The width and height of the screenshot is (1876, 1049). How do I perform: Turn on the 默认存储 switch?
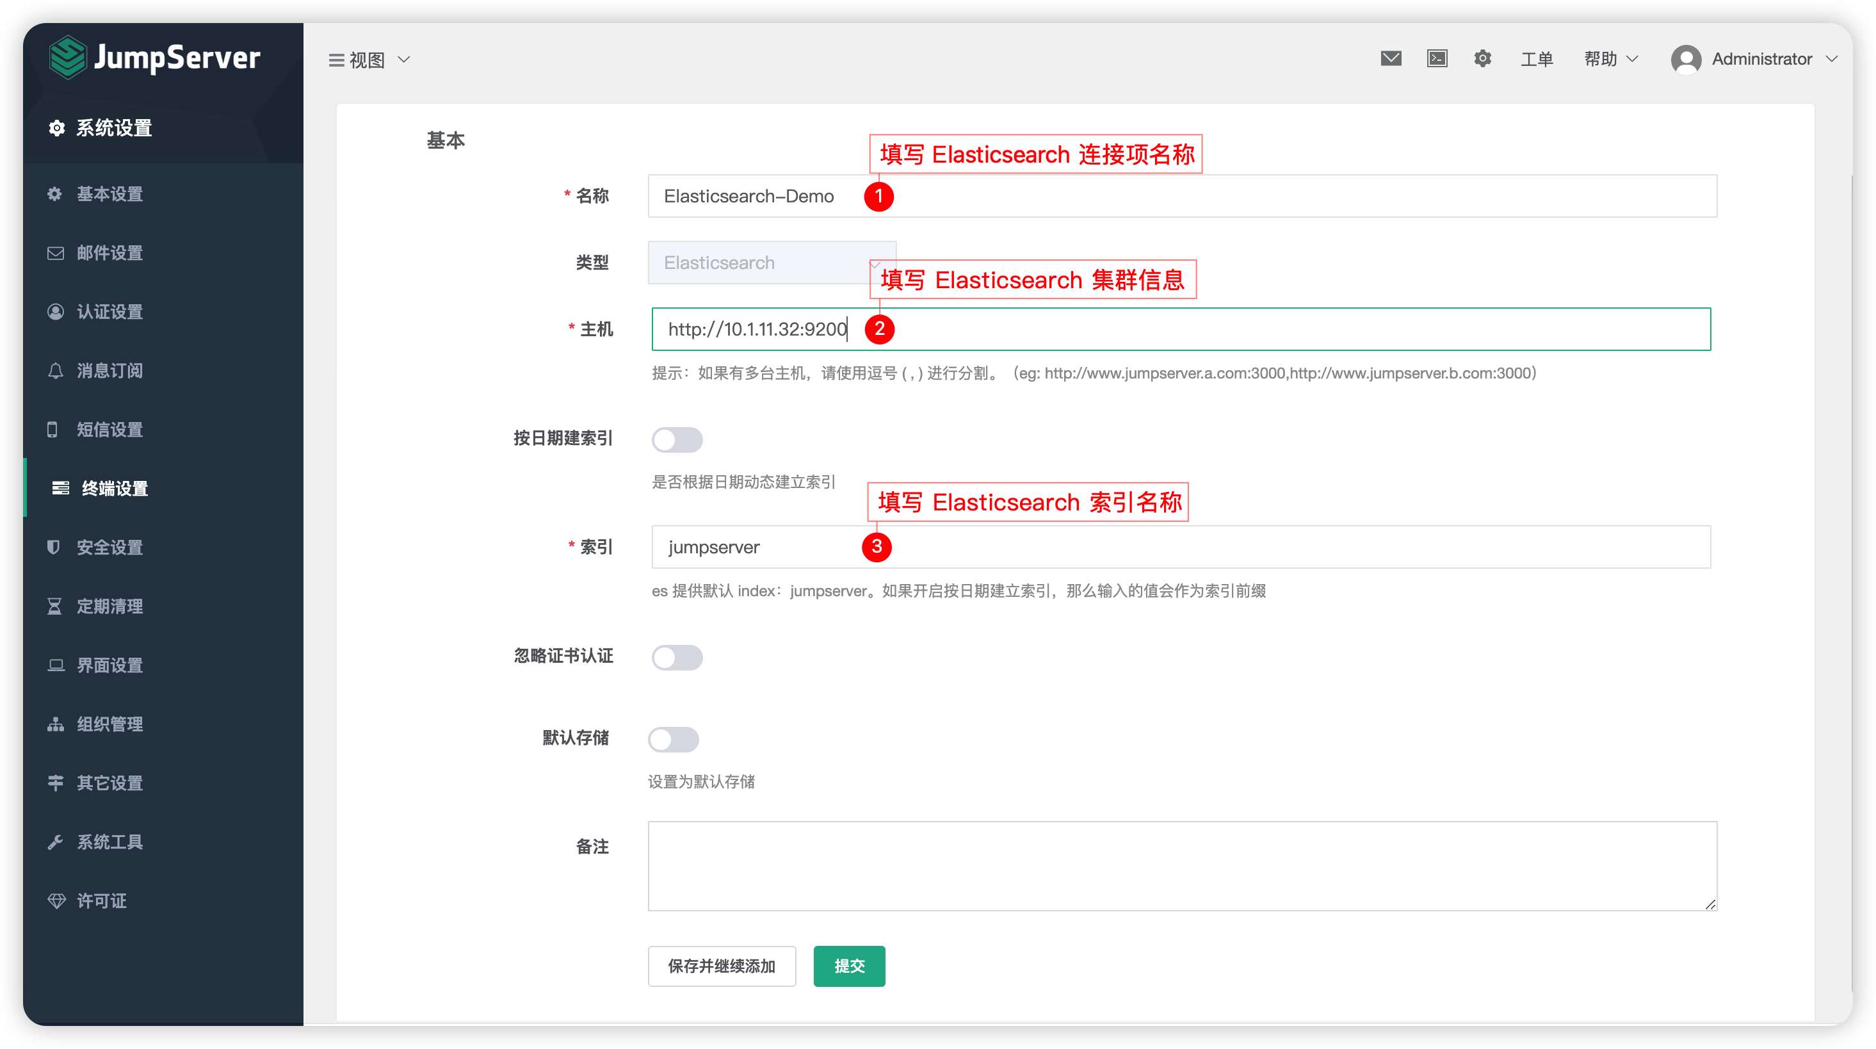pyautogui.click(x=674, y=740)
